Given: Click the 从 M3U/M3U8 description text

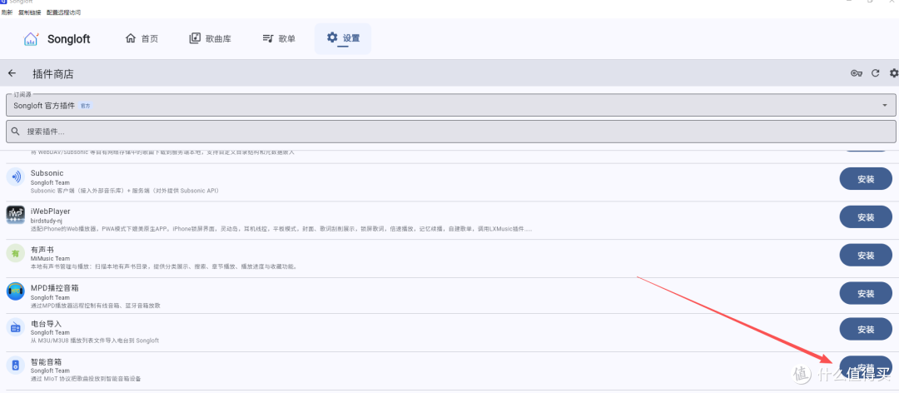Looking at the screenshot, I should (x=95, y=341).
